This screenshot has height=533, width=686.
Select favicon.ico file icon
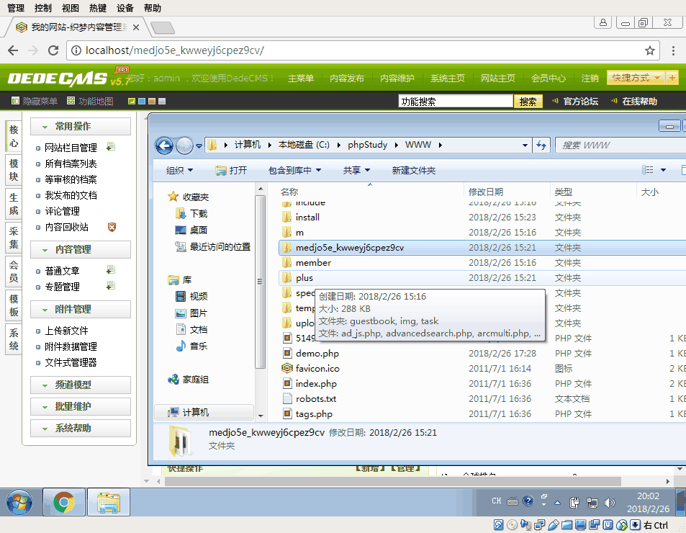pyautogui.click(x=287, y=369)
